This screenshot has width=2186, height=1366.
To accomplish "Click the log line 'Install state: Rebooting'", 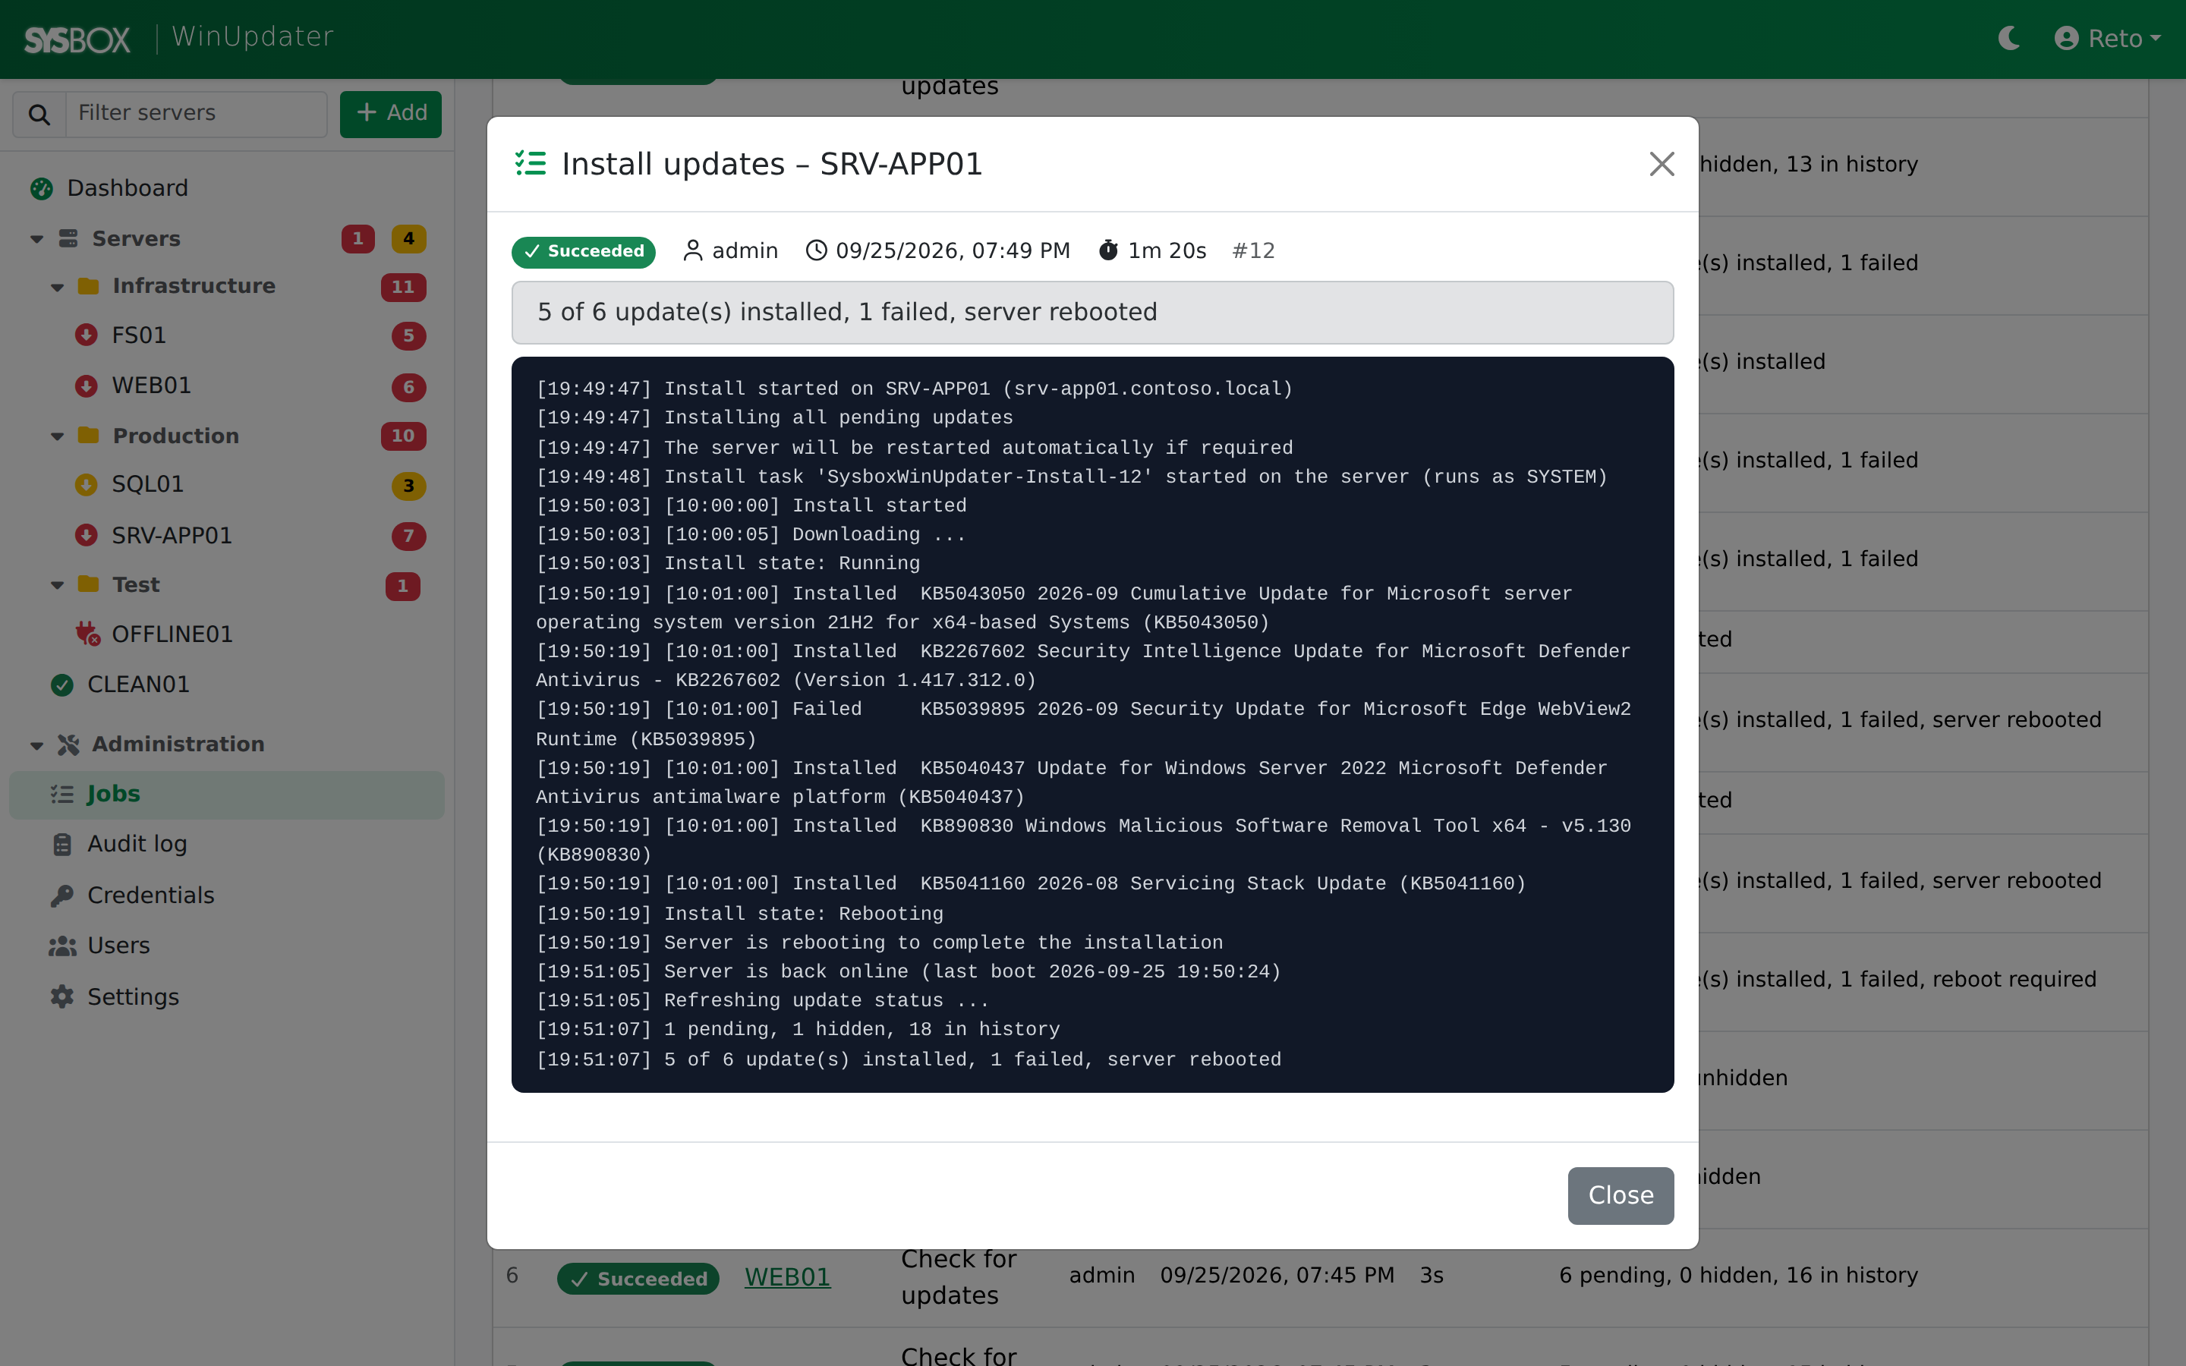I will coord(740,914).
